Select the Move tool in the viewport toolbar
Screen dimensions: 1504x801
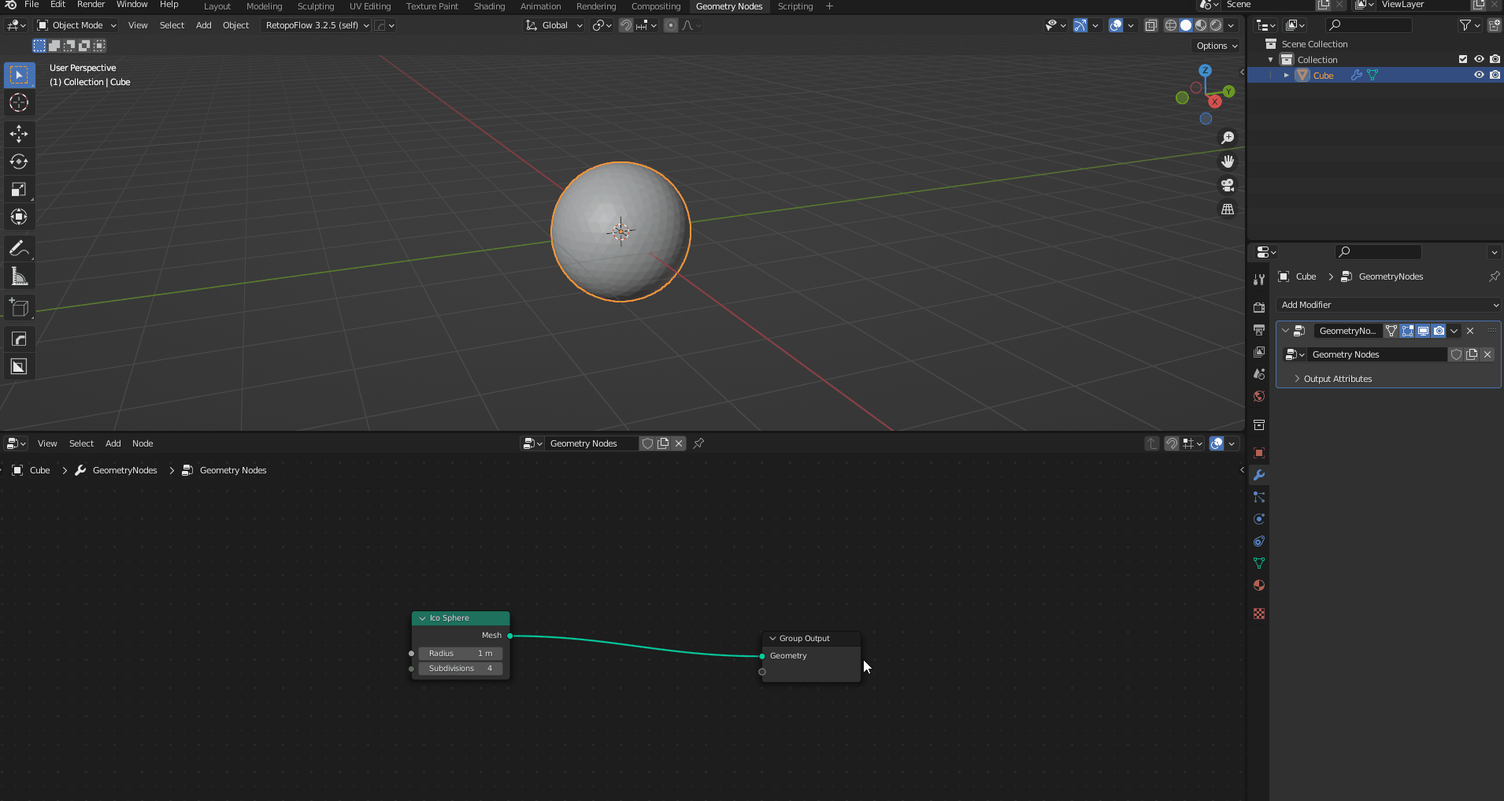[18, 134]
